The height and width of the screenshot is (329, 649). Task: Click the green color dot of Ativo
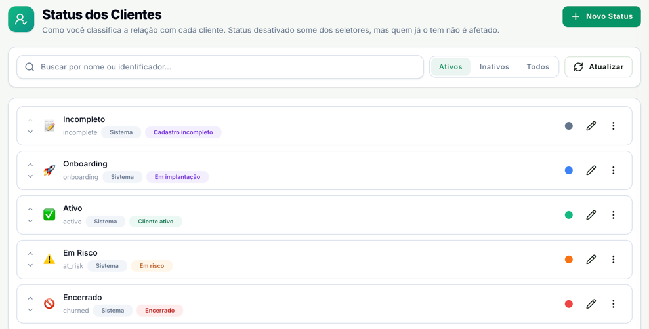coord(569,215)
